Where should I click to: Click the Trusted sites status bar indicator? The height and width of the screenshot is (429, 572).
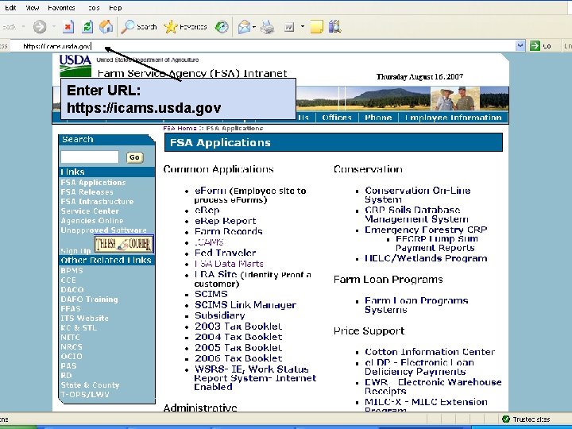526,419
